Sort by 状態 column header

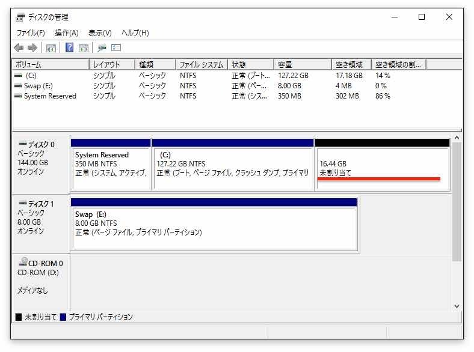[251, 65]
